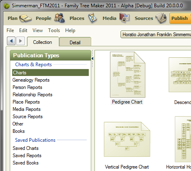Open Saved Reports list

(27, 156)
